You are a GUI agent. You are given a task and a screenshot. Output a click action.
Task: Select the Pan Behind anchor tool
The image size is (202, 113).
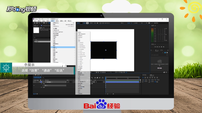[x=46, y=23]
